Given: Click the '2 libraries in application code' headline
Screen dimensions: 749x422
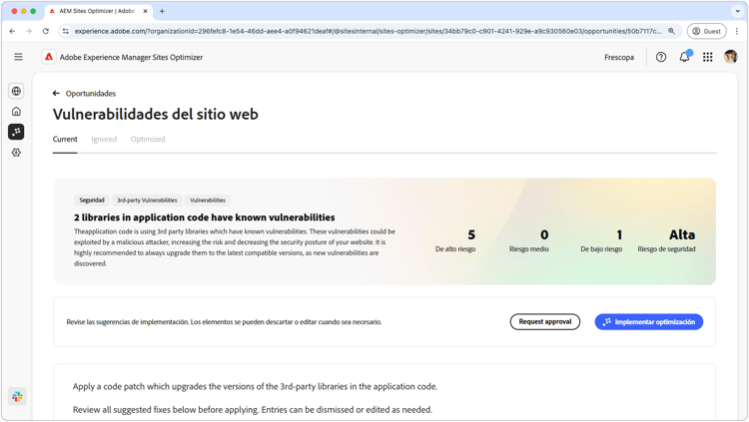Looking at the screenshot, I should click(205, 217).
